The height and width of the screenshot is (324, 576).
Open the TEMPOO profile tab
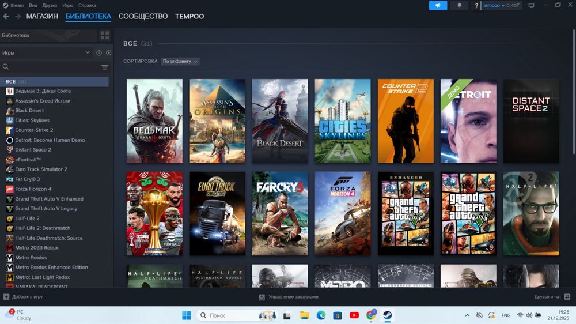[190, 17]
